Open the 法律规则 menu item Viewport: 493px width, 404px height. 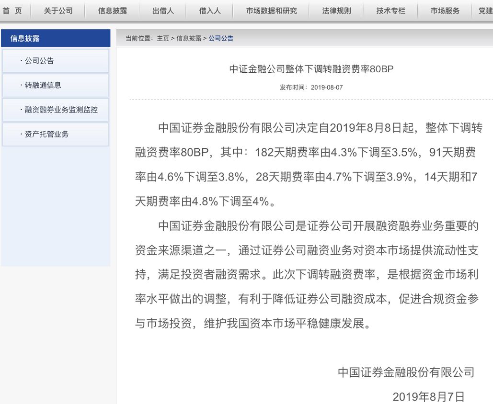point(336,11)
